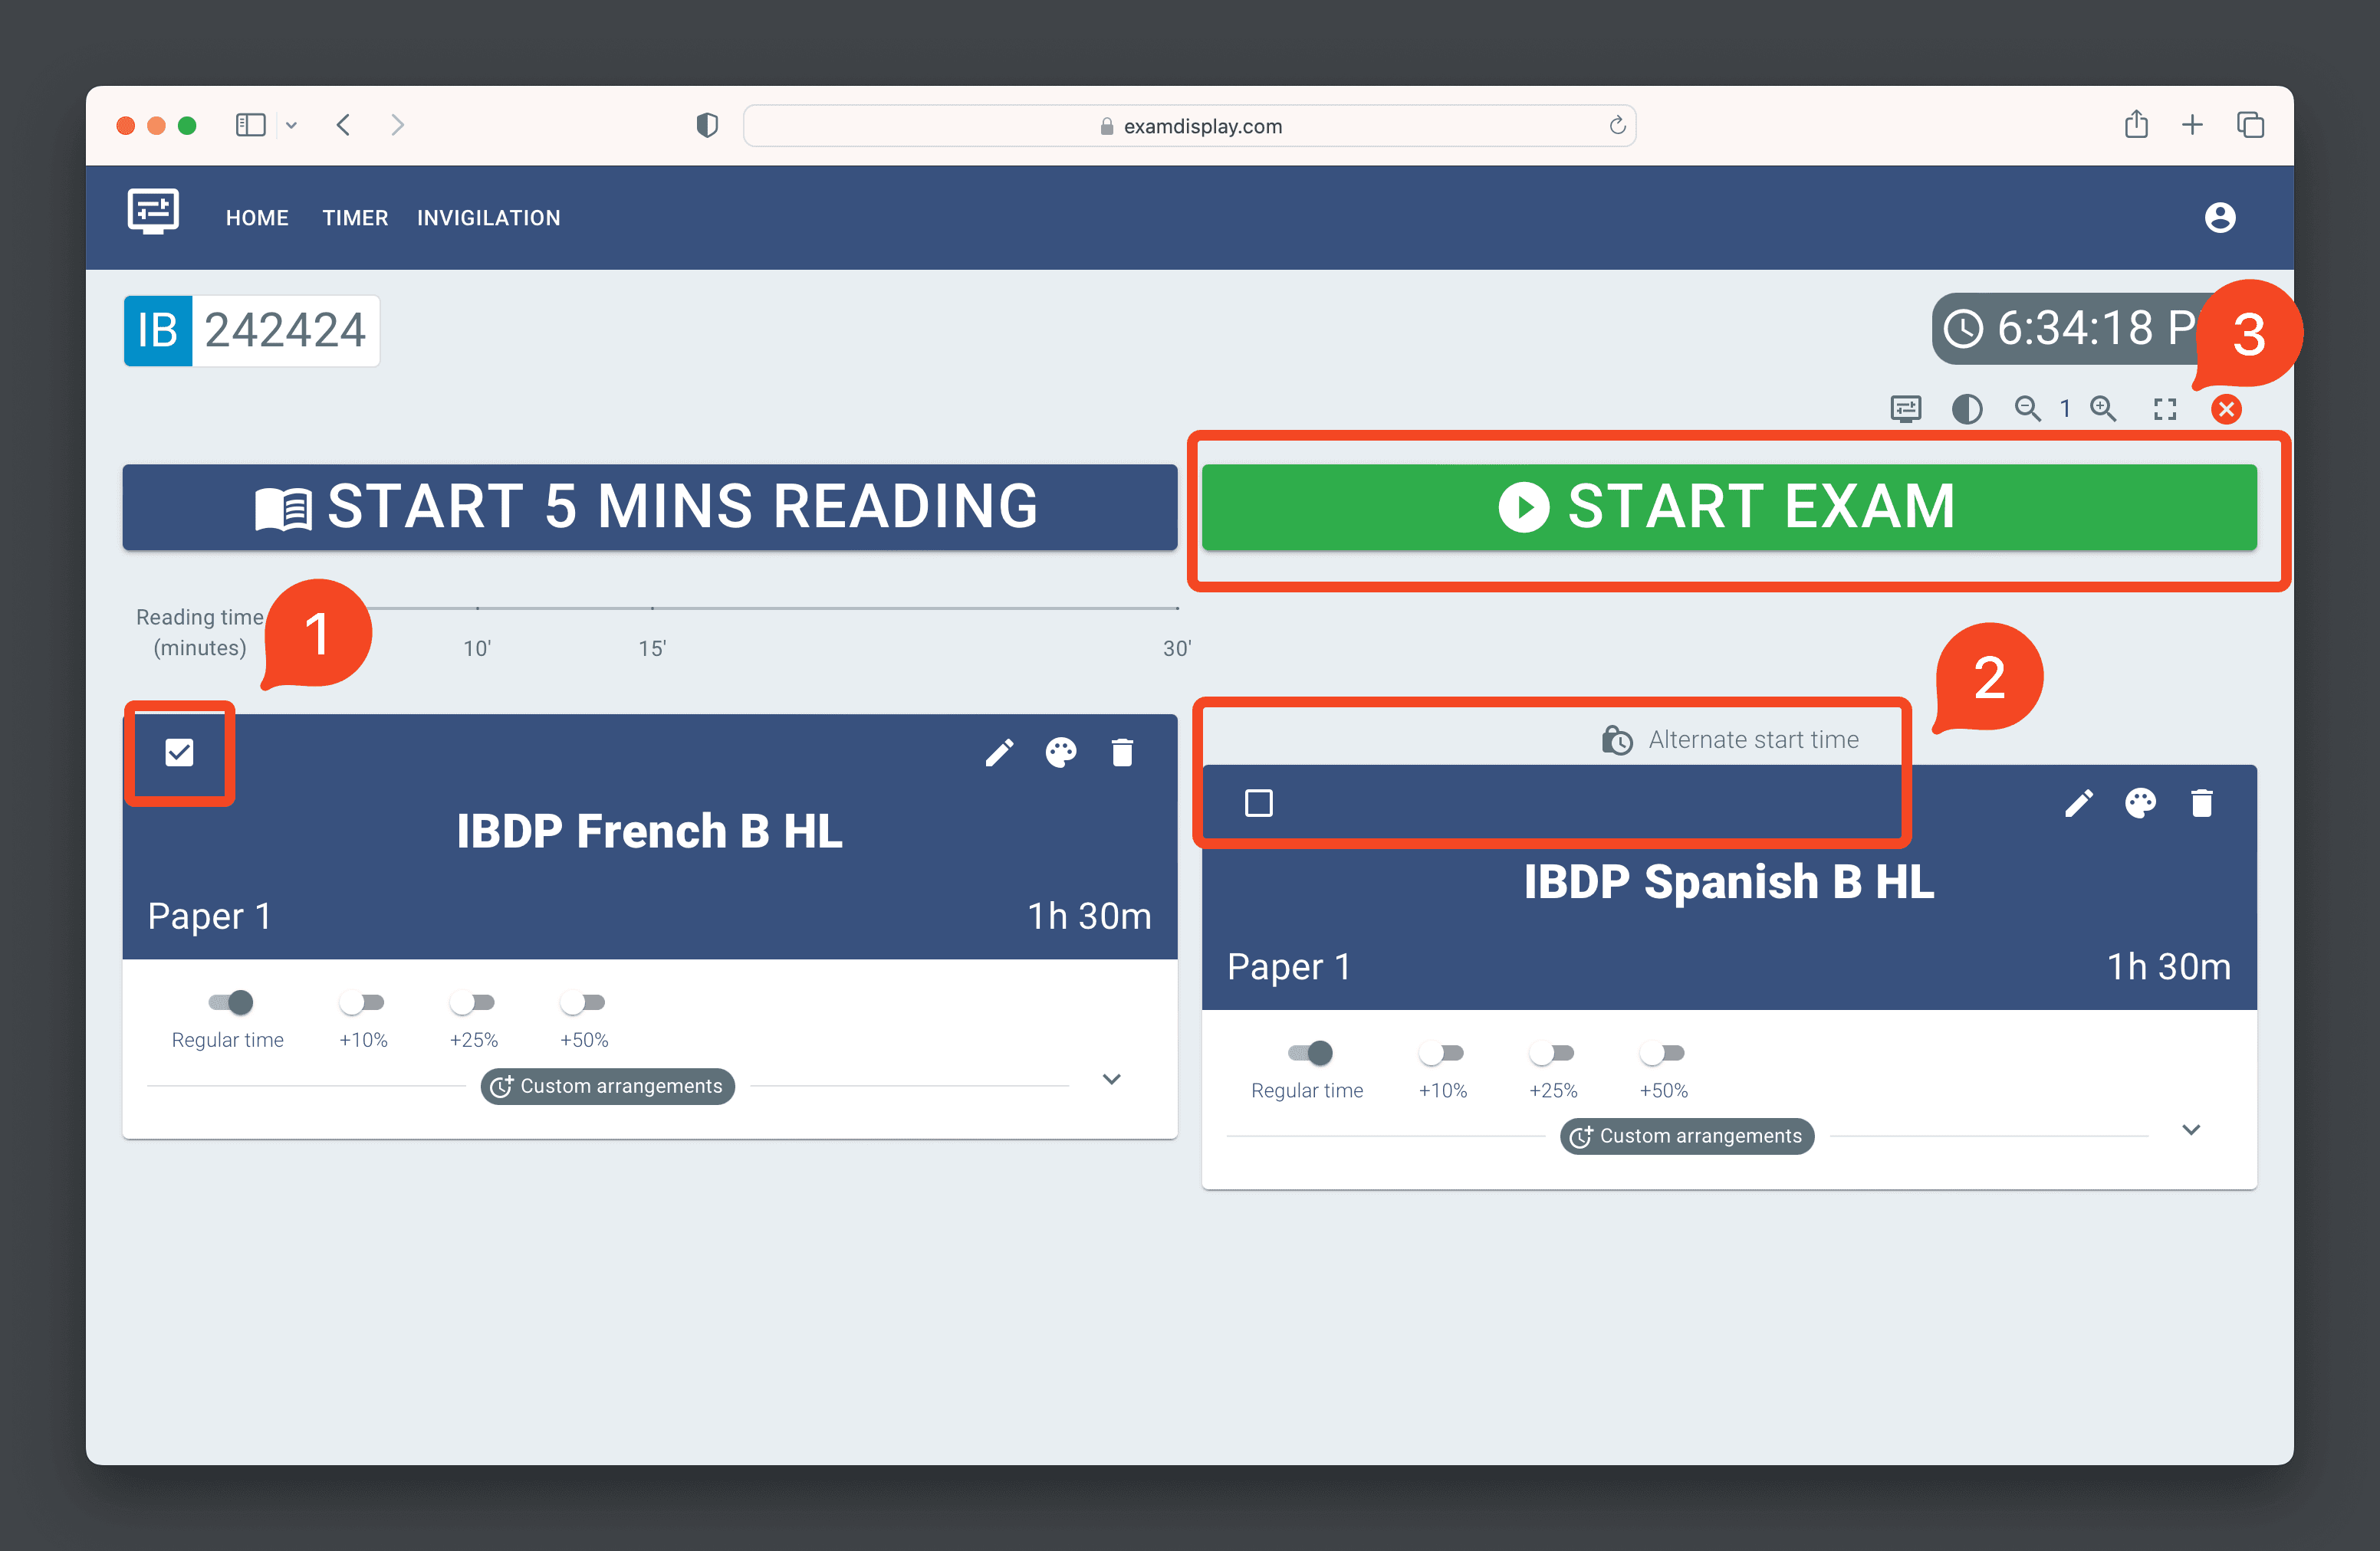Click Spanish B HL 1h 30m duration

[2169, 967]
